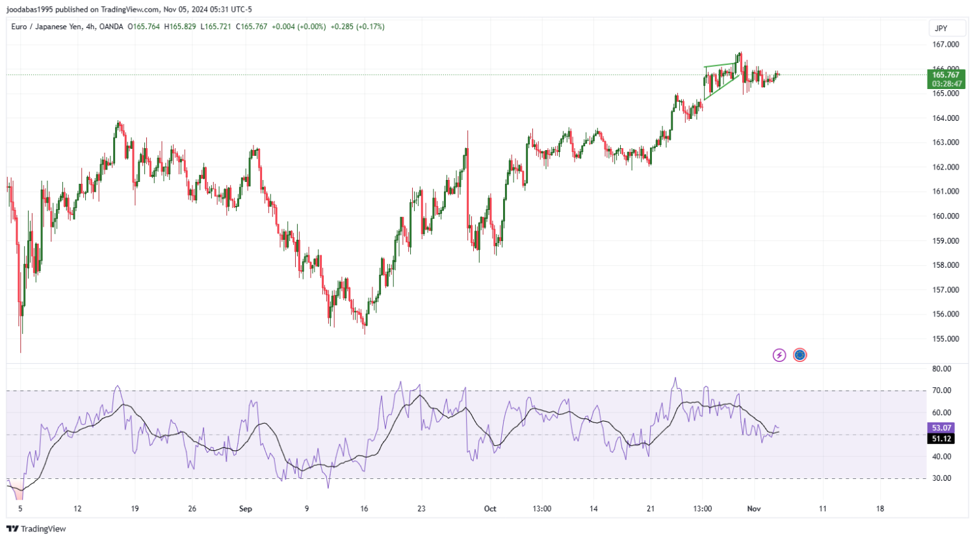975x540 pixels.
Task: Click the 160.000 price axis label
Action: (x=946, y=216)
